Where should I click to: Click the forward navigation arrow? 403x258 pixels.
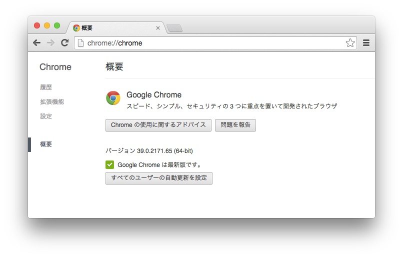pos(50,43)
